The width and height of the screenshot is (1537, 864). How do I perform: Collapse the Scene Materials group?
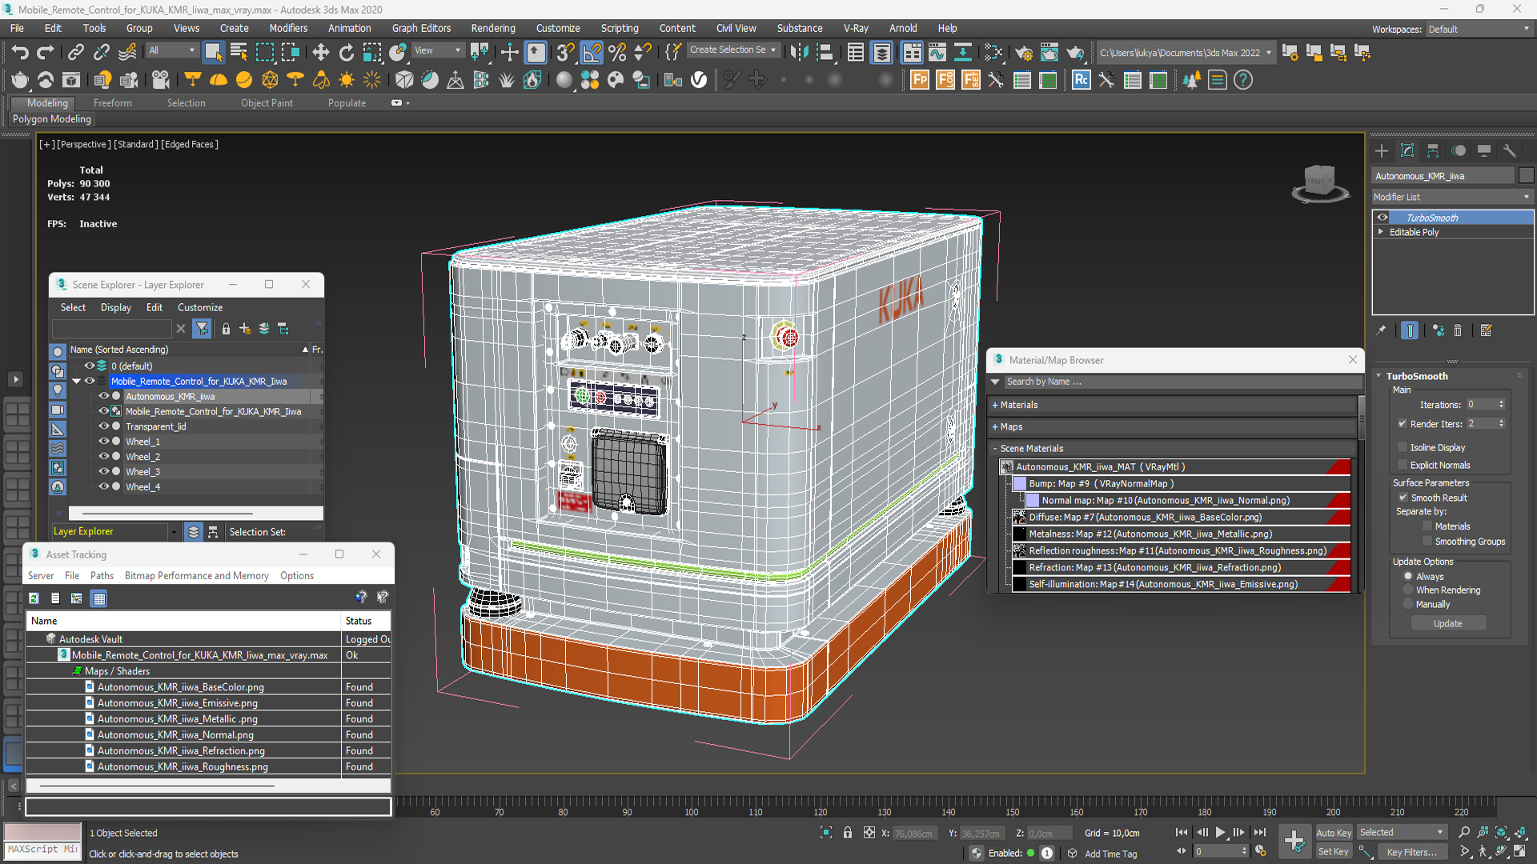995,449
